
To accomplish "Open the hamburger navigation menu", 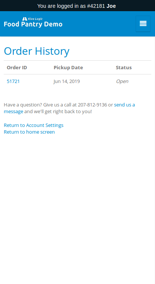I will click(x=143, y=24).
